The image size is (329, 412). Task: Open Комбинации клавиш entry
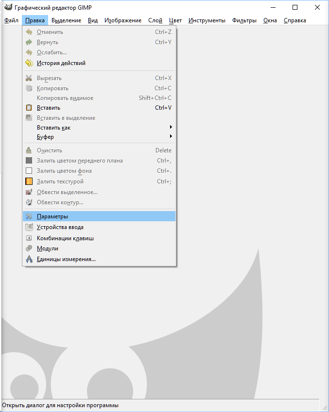point(99,238)
